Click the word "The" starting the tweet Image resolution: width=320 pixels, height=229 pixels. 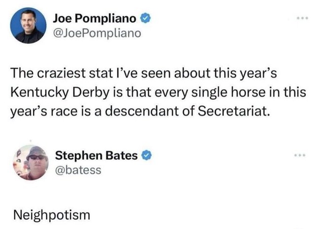(x=22, y=73)
